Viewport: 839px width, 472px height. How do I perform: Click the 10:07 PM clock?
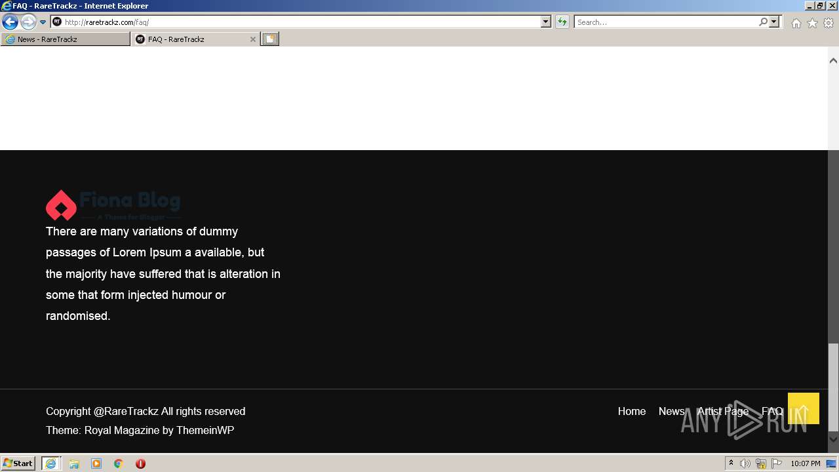805,463
